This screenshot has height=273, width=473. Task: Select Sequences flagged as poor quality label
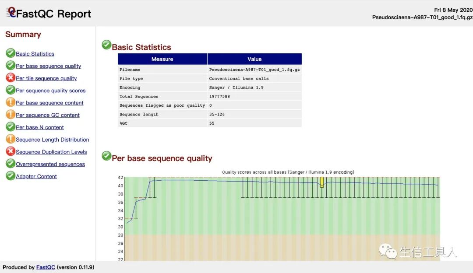(162, 105)
